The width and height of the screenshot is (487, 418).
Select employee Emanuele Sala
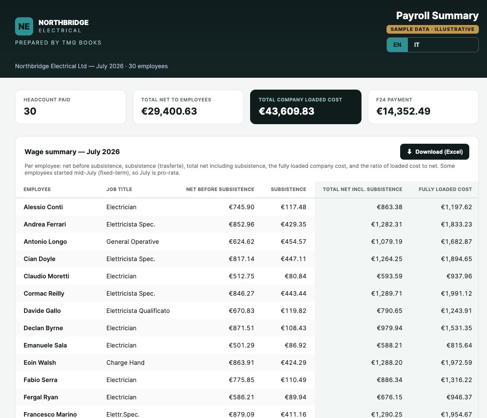[x=45, y=345]
